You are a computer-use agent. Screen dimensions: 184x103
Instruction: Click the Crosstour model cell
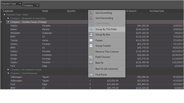pos(54,55)
